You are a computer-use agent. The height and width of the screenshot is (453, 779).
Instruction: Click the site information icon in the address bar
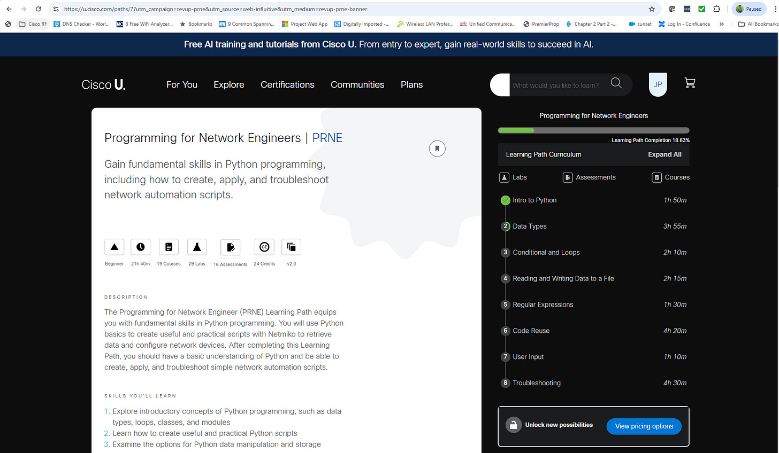pyautogui.click(x=56, y=9)
